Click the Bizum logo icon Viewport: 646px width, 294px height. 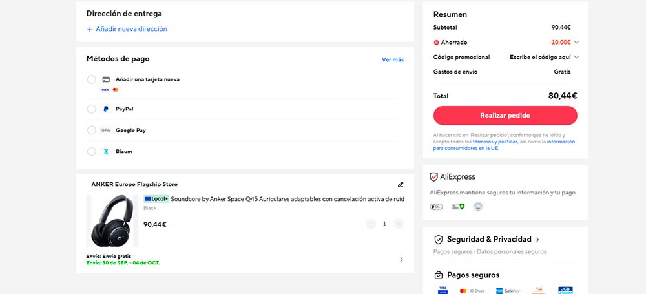point(106,152)
